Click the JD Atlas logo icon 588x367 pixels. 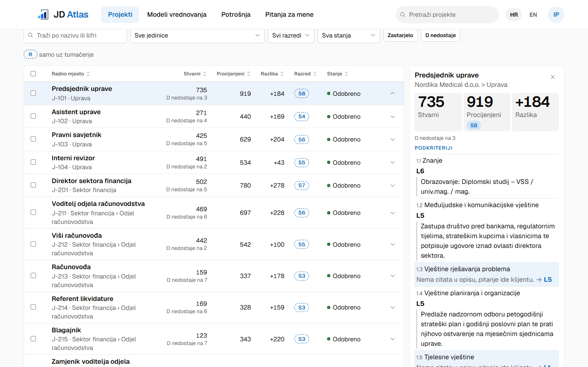pyautogui.click(x=43, y=15)
